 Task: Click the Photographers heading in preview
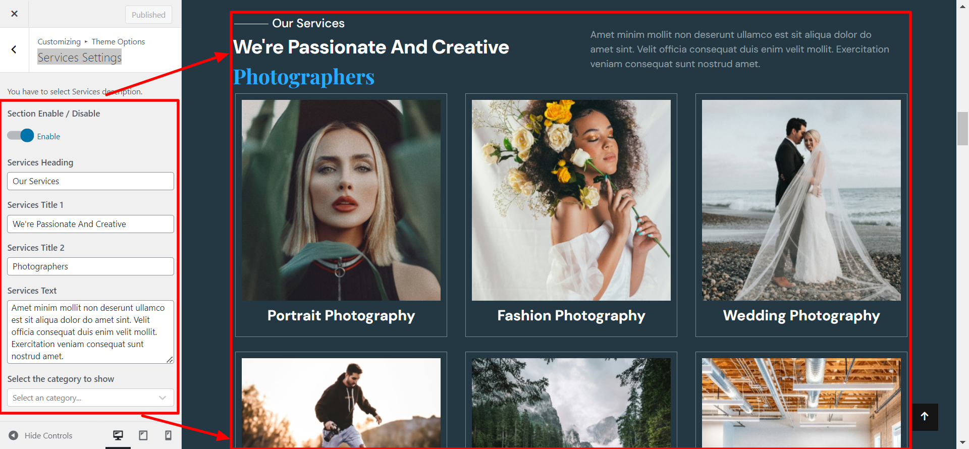[x=304, y=77]
